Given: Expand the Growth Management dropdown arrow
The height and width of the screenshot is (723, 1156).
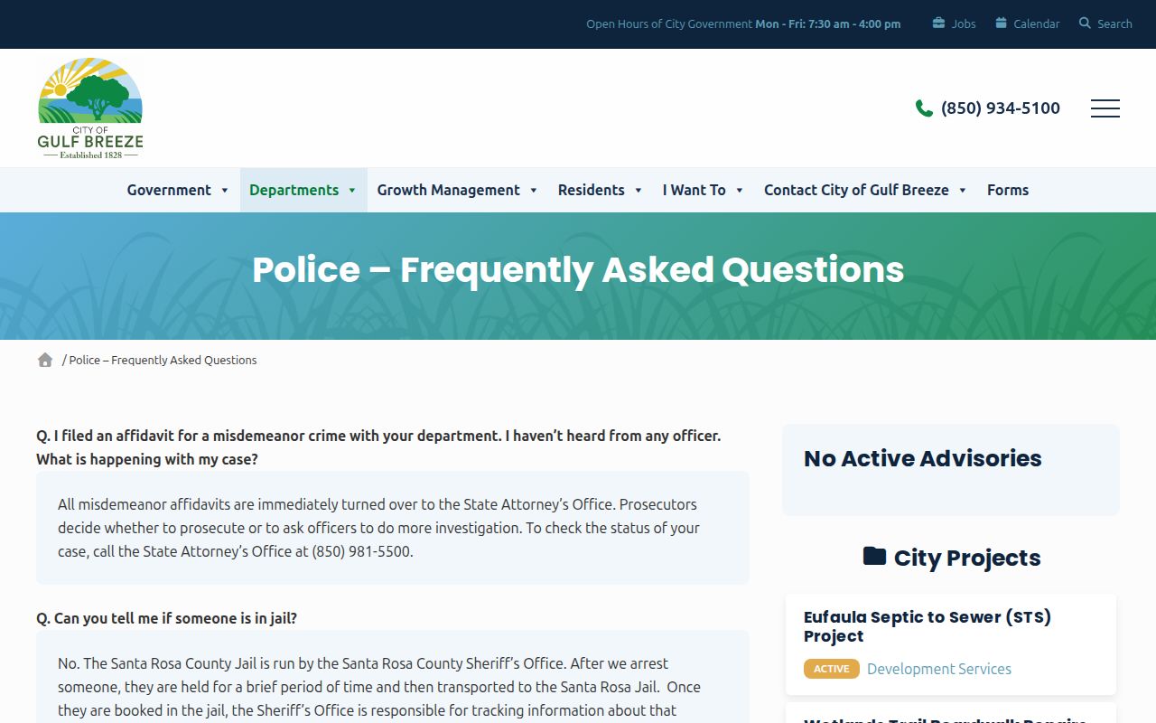Looking at the screenshot, I should 534,190.
